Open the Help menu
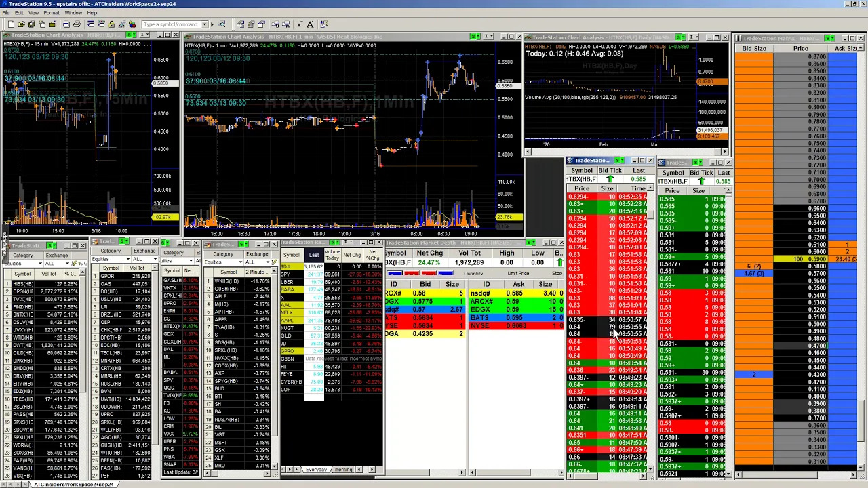 (x=92, y=13)
